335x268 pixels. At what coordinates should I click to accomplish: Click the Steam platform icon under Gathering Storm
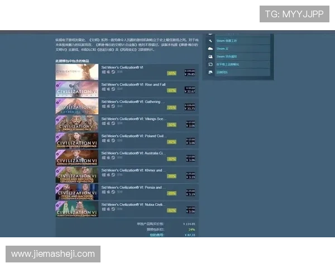pyautogui.click(x=113, y=106)
